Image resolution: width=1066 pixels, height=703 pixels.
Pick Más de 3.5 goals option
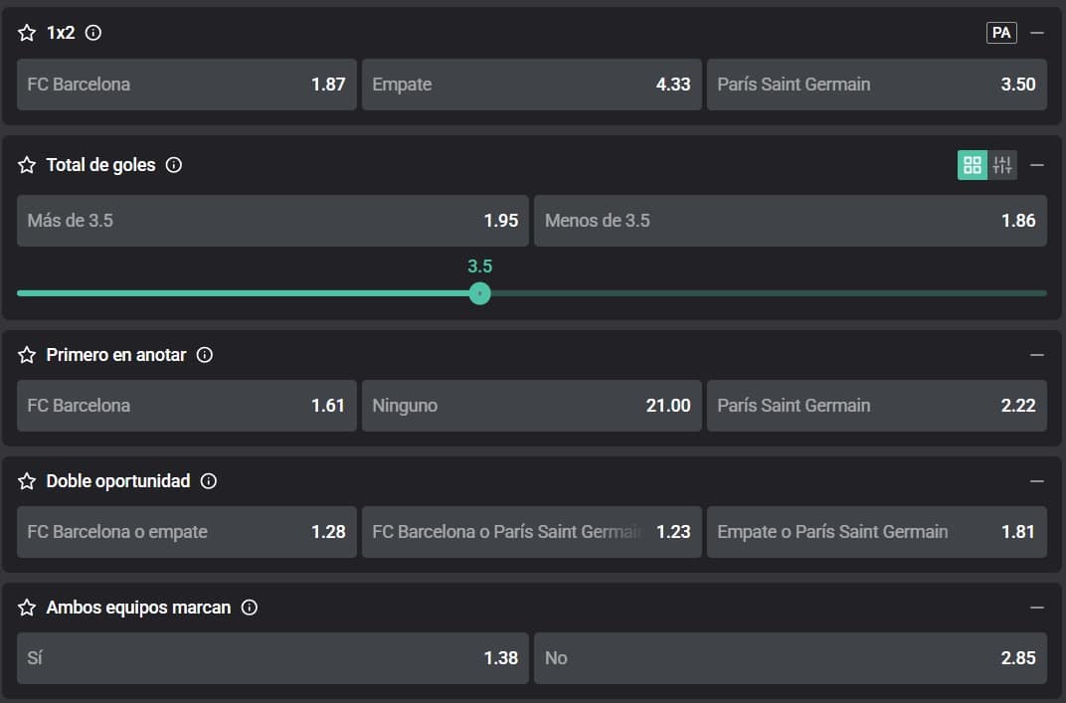tap(272, 221)
